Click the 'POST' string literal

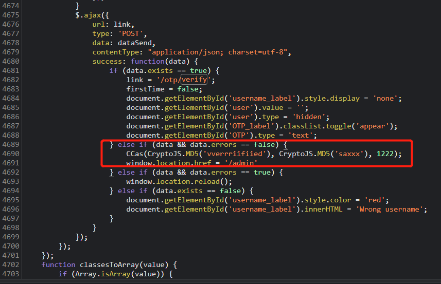point(131,34)
